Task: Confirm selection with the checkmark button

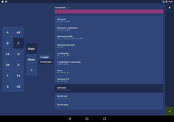Action: coord(170,111)
